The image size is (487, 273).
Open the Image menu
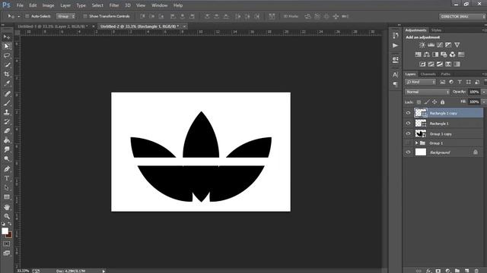click(x=48, y=5)
